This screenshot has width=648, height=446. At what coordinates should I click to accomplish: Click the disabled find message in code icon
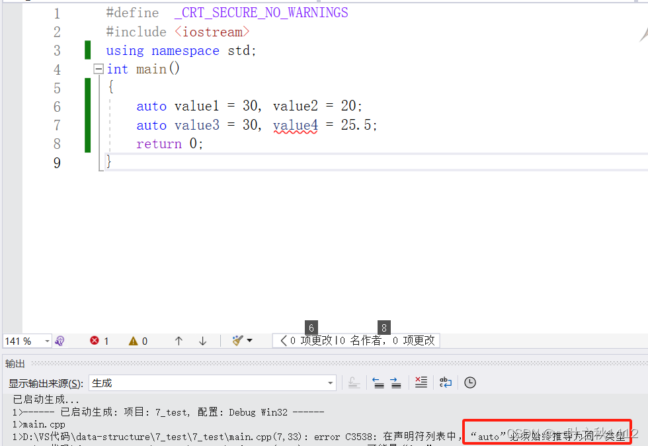tap(354, 382)
